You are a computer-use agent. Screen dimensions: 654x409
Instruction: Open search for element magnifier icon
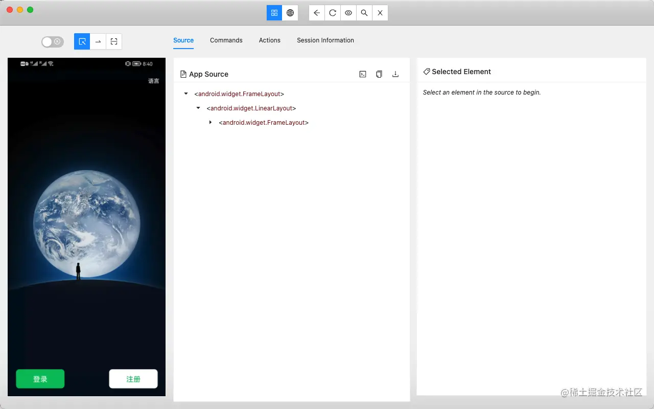[x=364, y=13]
